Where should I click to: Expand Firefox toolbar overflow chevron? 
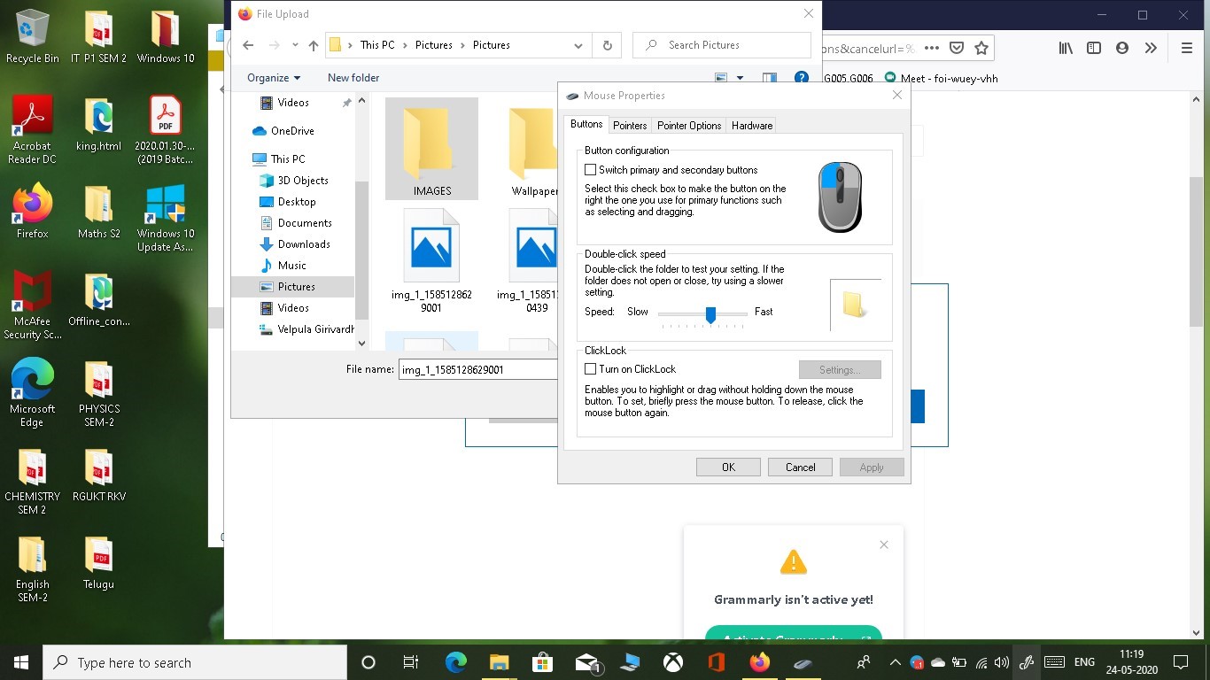tap(1151, 48)
